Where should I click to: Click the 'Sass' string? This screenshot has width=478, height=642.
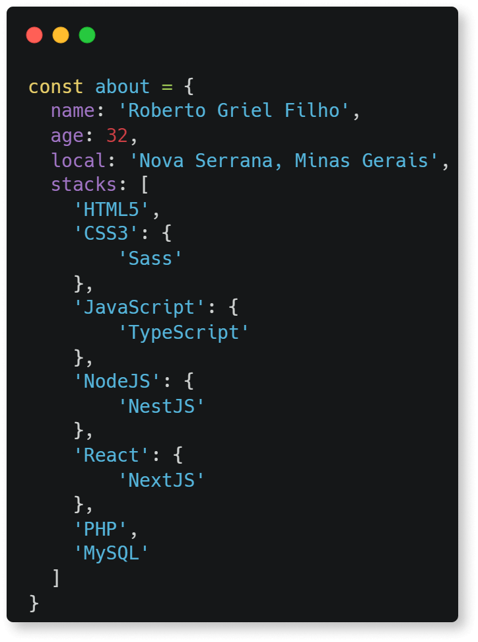coord(150,259)
